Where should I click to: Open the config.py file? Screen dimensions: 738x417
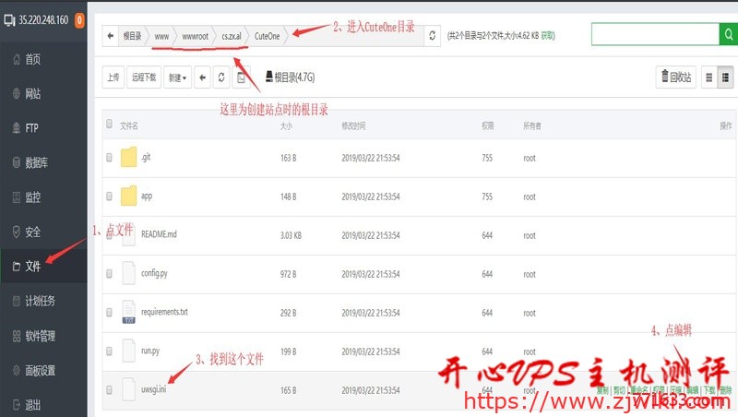[x=155, y=274]
